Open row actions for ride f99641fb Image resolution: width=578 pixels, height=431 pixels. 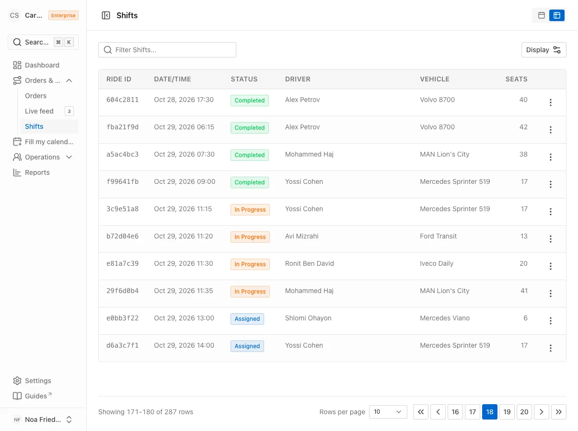click(551, 184)
